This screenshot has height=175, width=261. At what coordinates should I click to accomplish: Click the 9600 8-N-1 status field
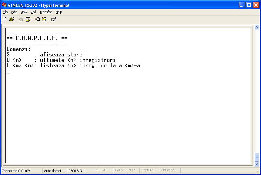(77, 170)
